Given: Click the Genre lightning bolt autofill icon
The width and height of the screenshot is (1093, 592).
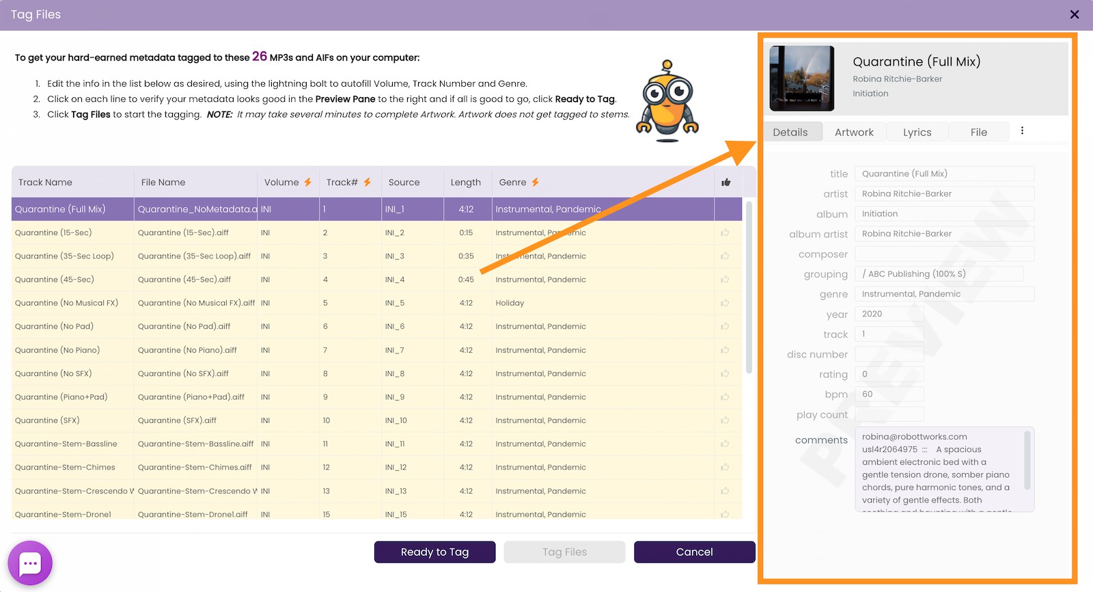Looking at the screenshot, I should (x=536, y=183).
